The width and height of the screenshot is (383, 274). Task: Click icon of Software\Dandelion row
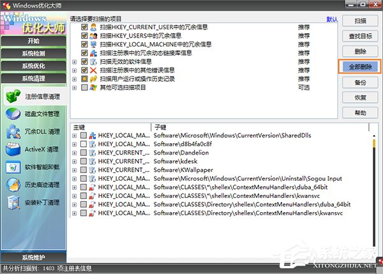pyautogui.click(x=92, y=153)
